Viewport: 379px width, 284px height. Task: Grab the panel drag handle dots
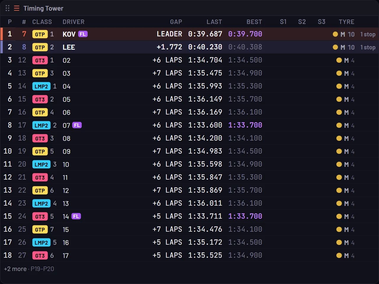tap(7, 8)
